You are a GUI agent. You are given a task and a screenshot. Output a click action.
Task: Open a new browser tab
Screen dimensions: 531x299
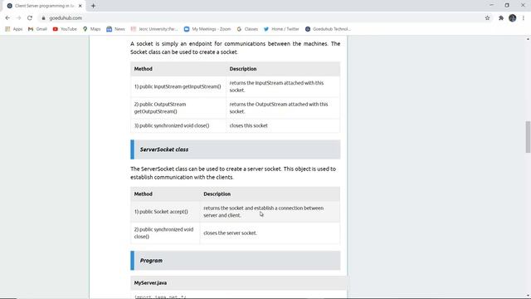(93, 6)
